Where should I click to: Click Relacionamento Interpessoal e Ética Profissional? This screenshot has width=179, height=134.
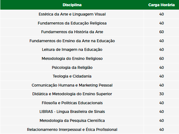[x=72, y=130]
